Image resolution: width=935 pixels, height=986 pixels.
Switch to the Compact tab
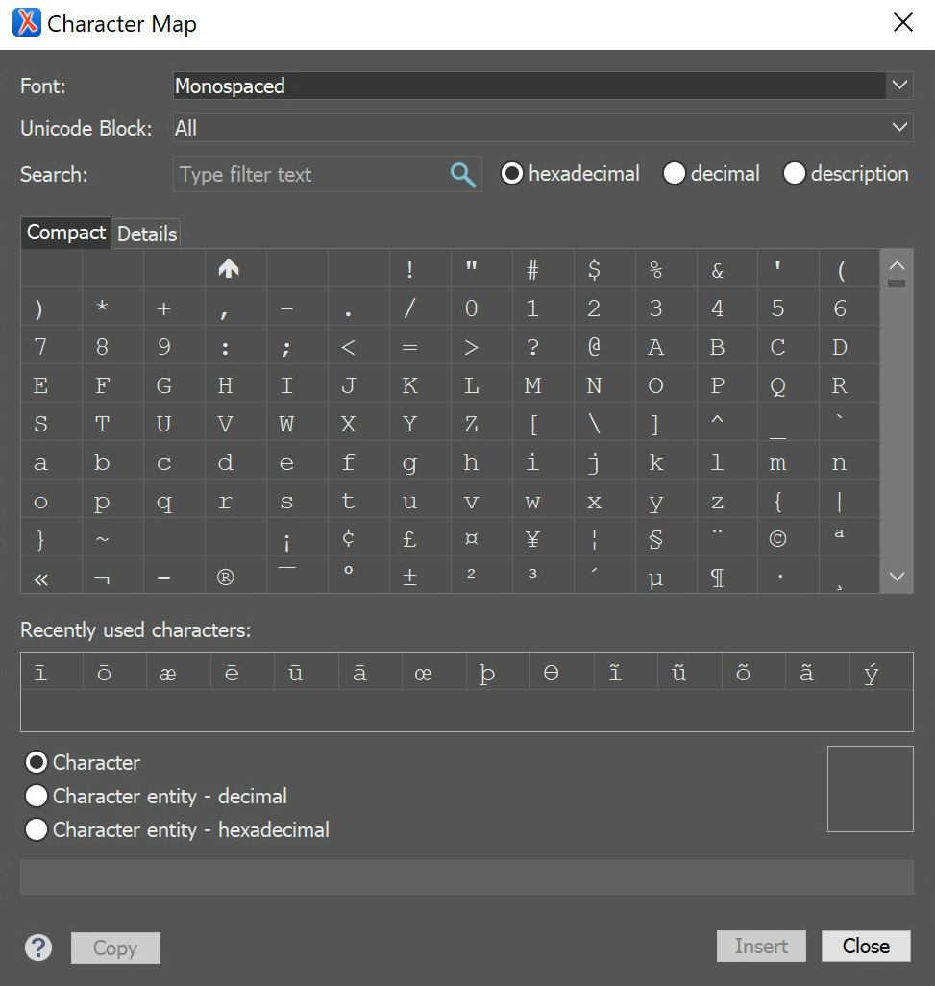64,233
